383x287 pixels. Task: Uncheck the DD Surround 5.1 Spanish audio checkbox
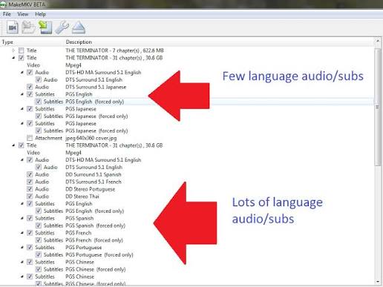point(30,174)
